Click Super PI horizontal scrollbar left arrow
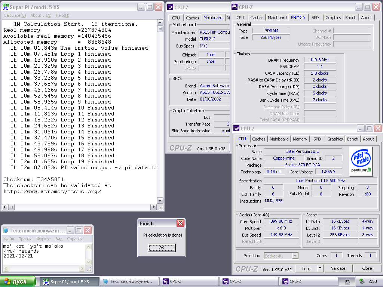 click(5, 207)
